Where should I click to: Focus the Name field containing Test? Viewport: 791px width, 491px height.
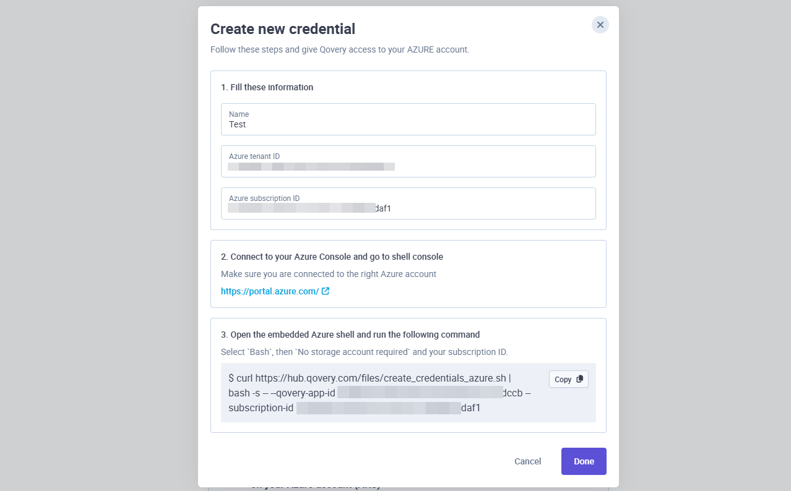click(408, 119)
